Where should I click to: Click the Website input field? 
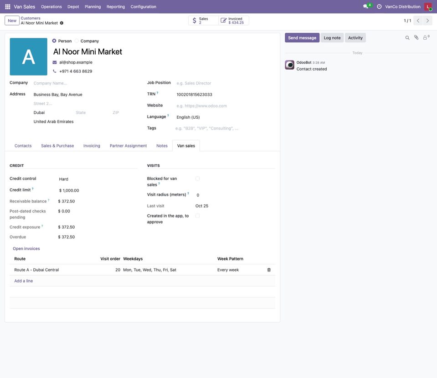pyautogui.click(x=226, y=106)
